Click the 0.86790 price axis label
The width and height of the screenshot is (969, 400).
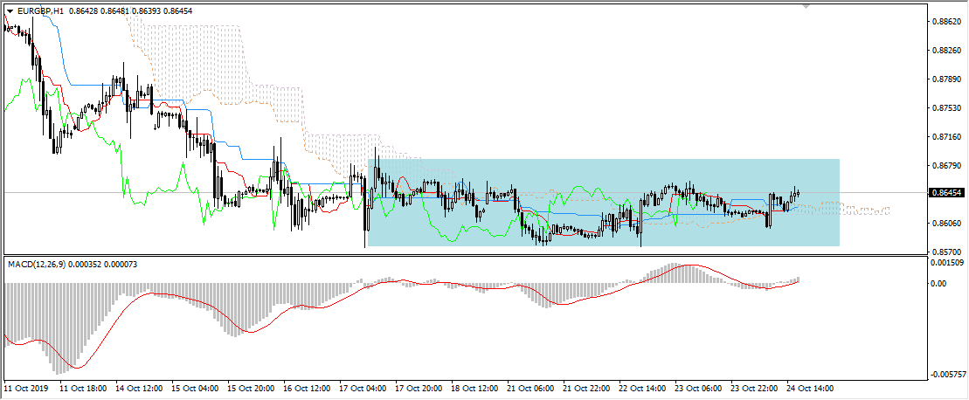click(x=945, y=166)
